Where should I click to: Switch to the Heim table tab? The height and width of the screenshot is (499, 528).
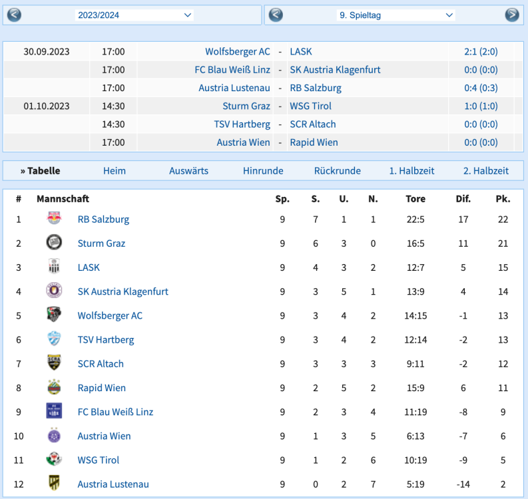(x=115, y=171)
